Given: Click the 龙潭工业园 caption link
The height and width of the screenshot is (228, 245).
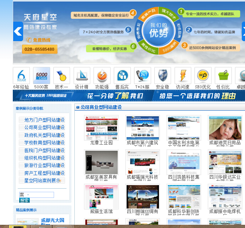Looking at the screenshot, I should 101,143.
